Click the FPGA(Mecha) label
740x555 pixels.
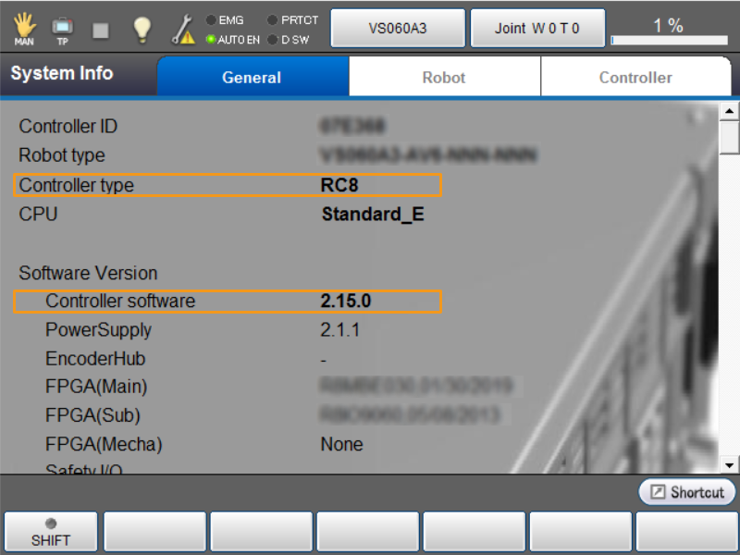pos(104,445)
